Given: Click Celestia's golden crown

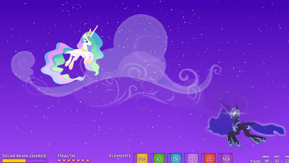Looking at the screenshot, I should (88, 33).
